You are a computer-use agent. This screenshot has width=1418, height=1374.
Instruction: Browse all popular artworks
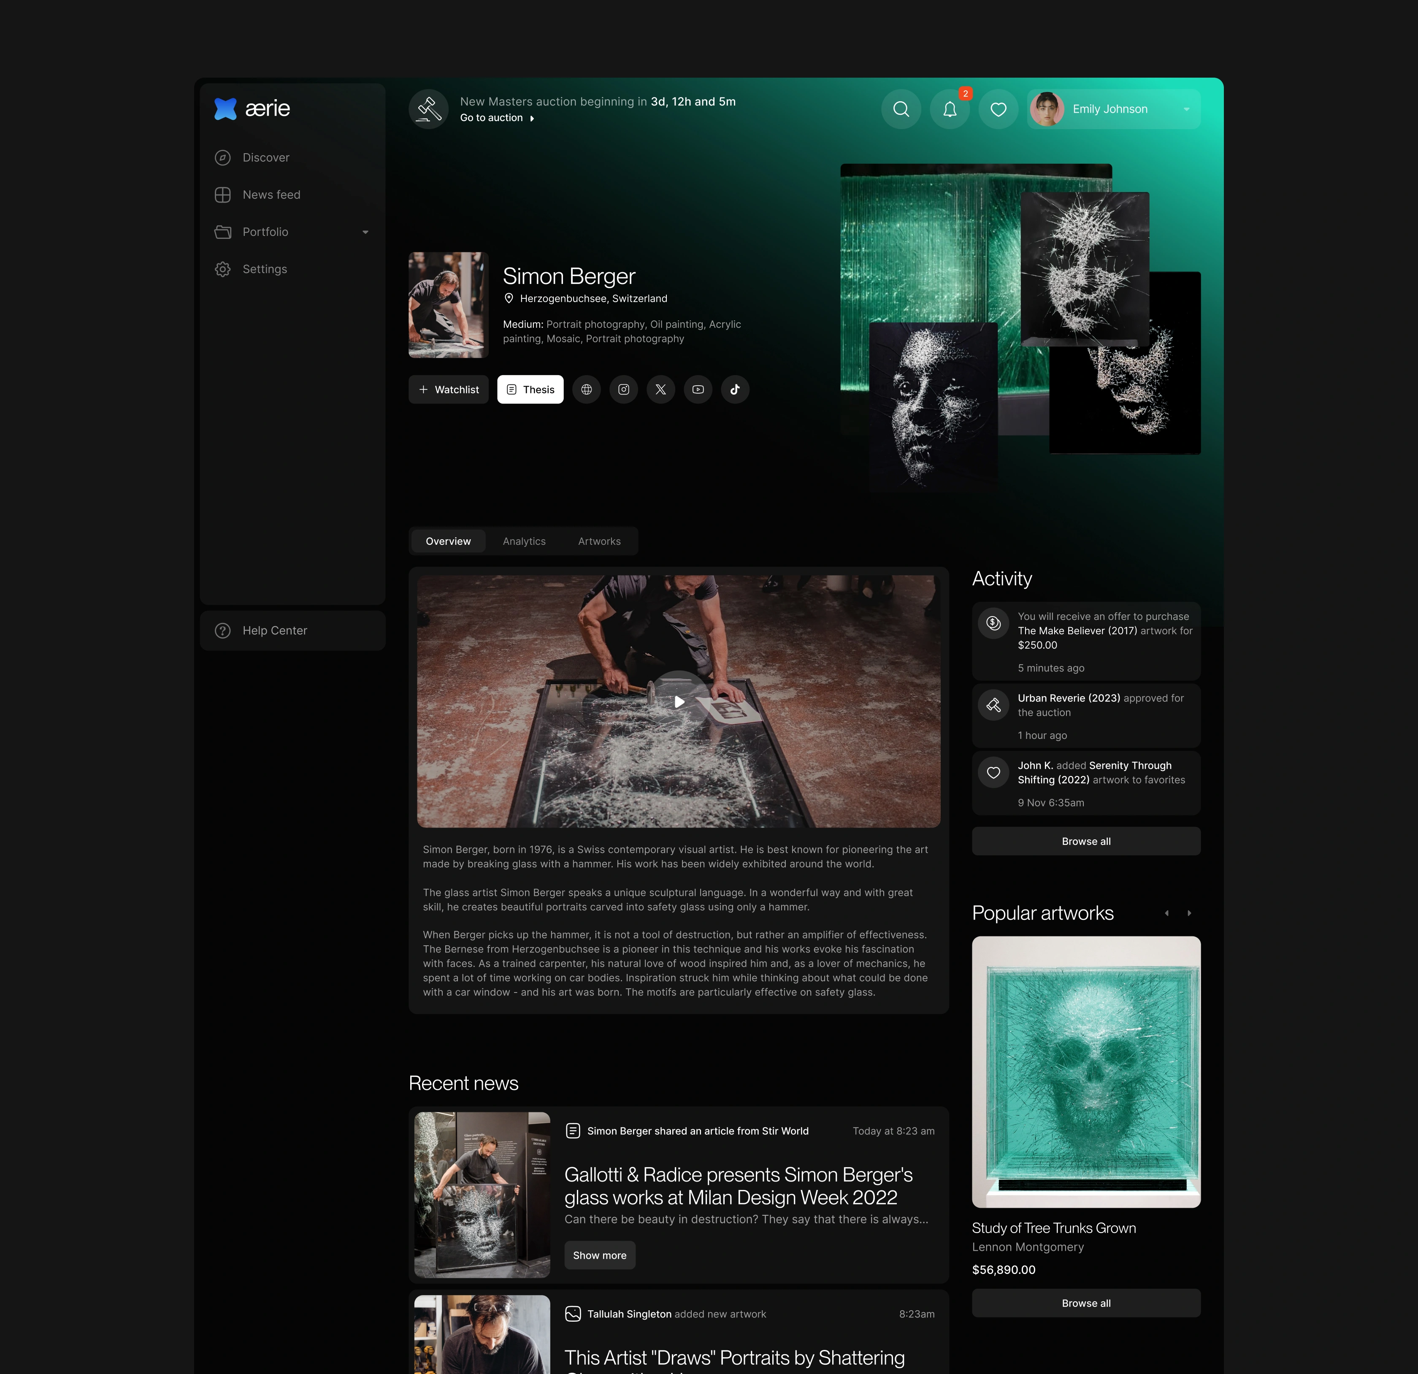coord(1086,1303)
